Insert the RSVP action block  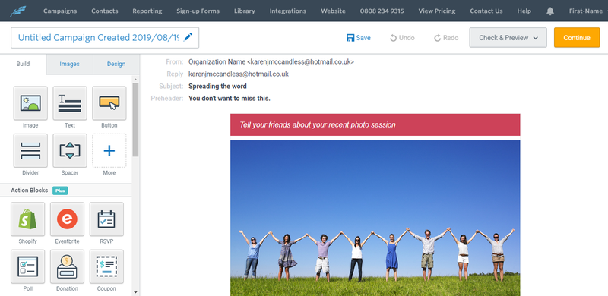106,219
